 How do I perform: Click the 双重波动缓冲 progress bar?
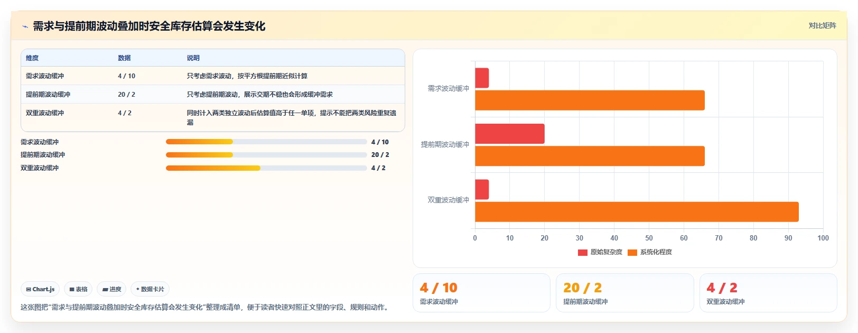click(x=266, y=168)
